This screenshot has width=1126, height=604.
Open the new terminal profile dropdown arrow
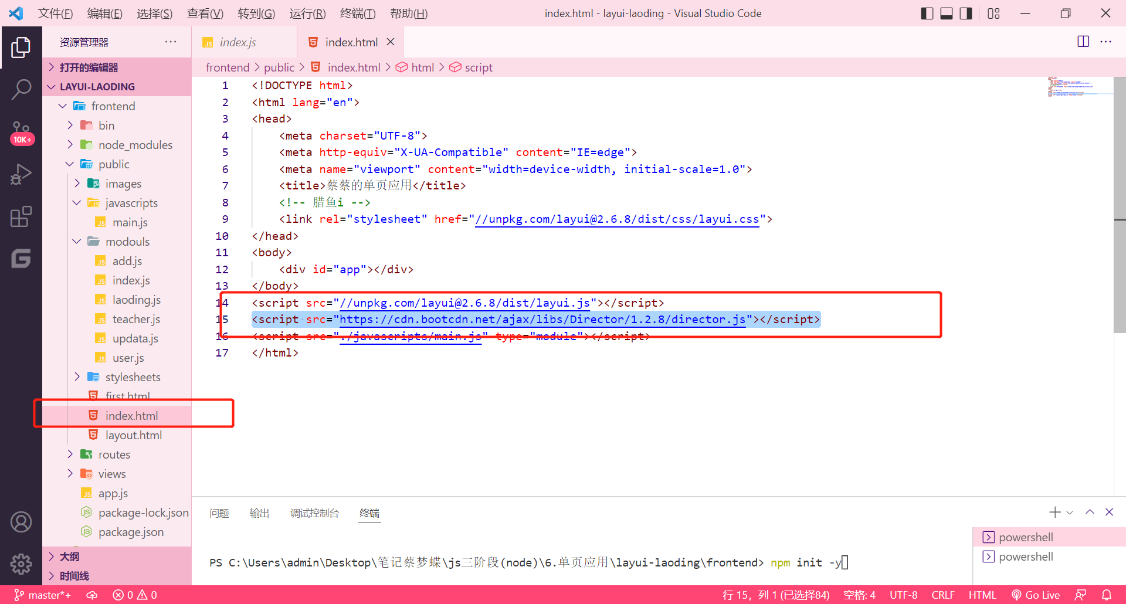pyautogui.click(x=1070, y=513)
